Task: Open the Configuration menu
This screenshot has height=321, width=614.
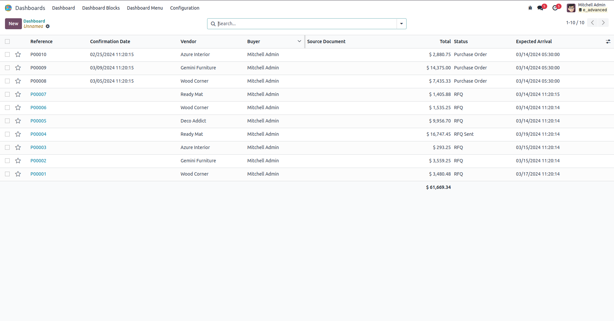Action: pos(184,8)
